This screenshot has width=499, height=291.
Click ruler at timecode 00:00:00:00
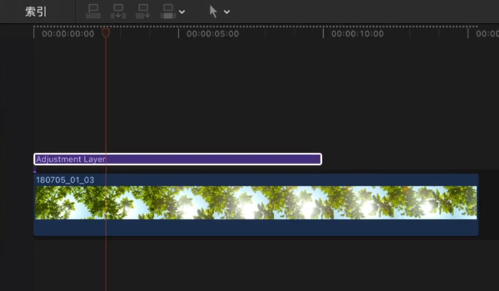coord(68,34)
